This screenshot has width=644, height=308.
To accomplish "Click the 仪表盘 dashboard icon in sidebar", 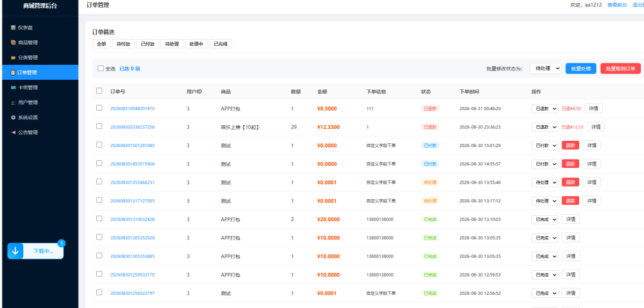I will point(13,28).
